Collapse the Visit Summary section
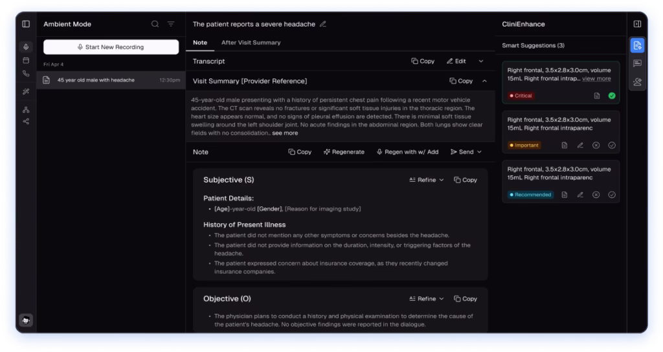The height and width of the screenshot is (352, 663). point(484,81)
